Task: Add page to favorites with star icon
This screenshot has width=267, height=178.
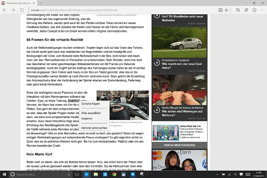Action: 227,10
